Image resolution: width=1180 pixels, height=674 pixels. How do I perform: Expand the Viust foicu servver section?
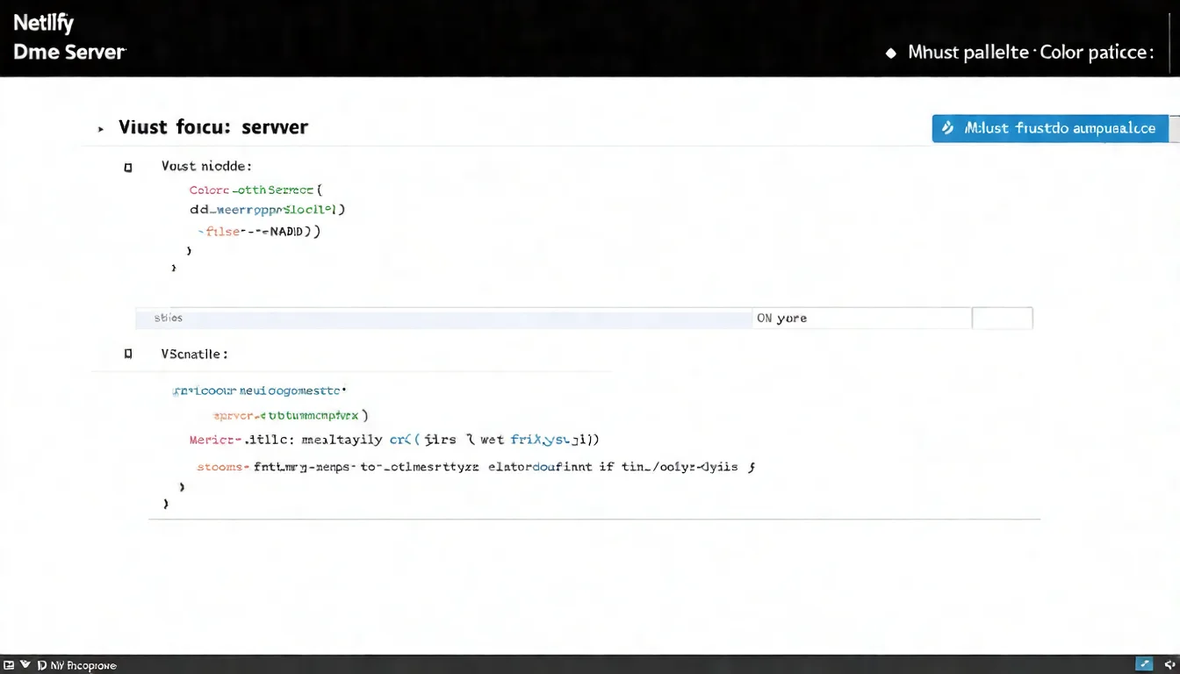99,128
